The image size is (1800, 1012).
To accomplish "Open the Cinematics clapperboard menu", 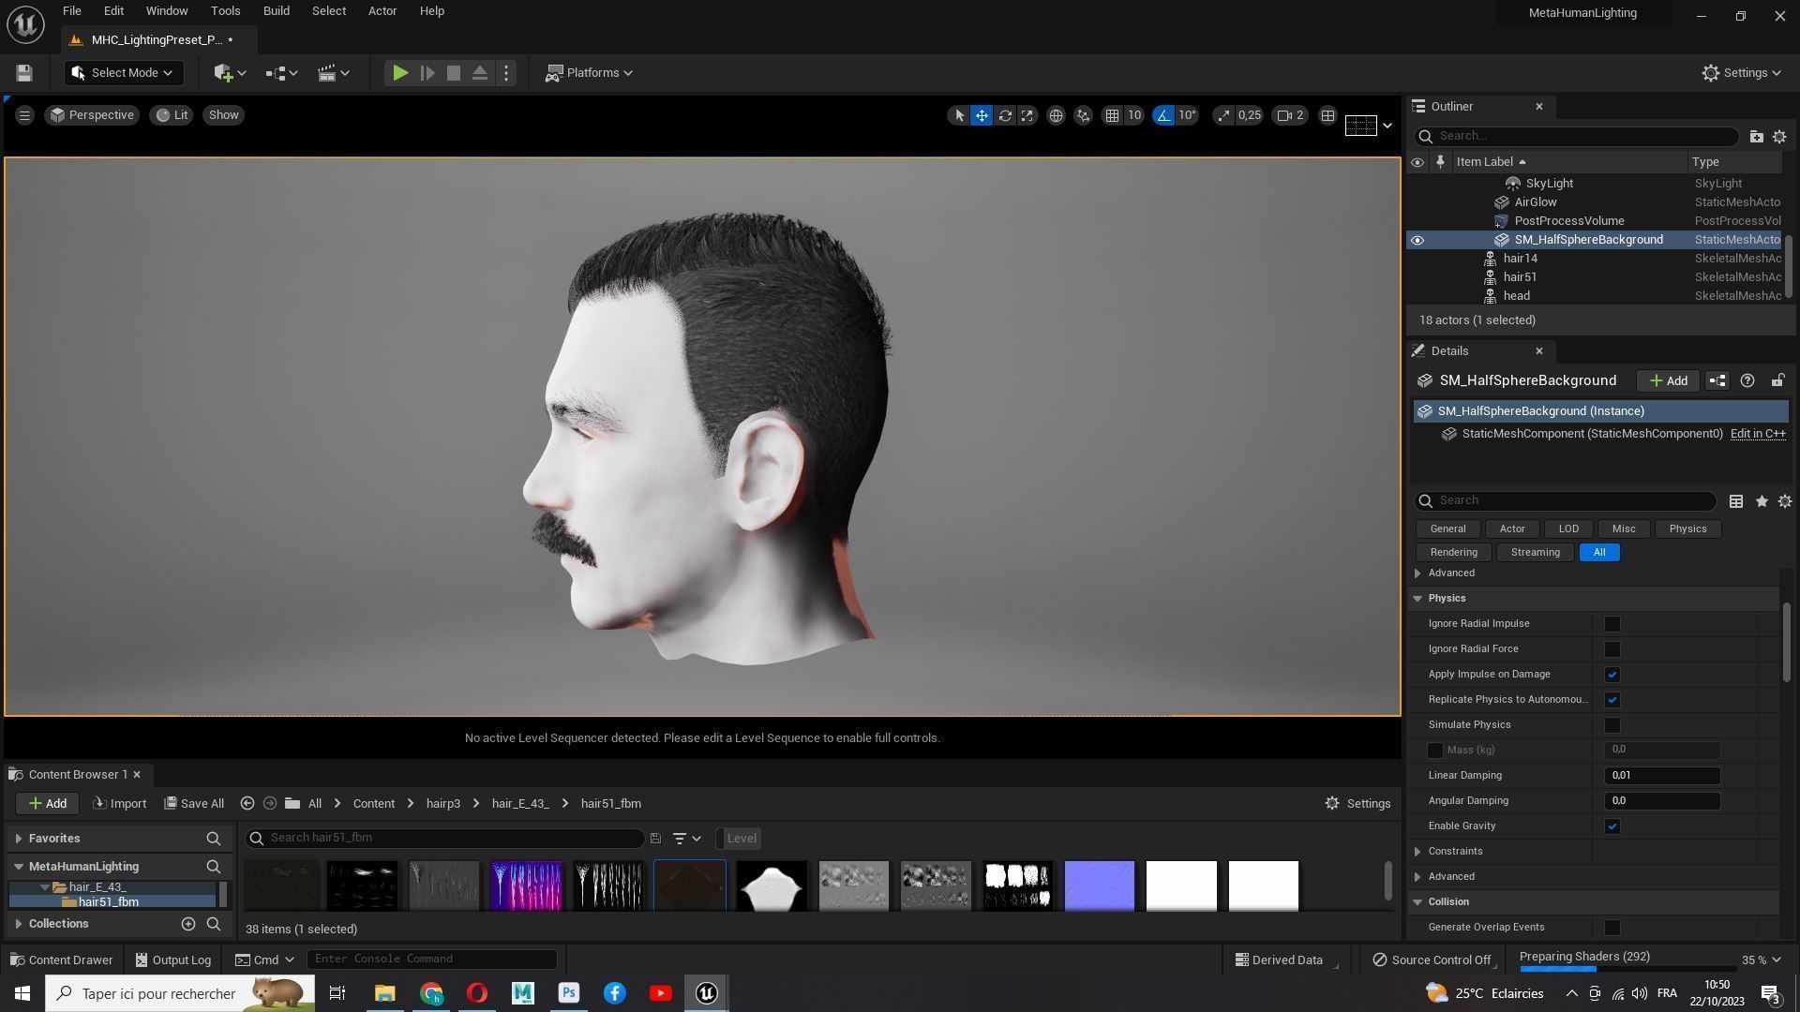I will point(334,73).
